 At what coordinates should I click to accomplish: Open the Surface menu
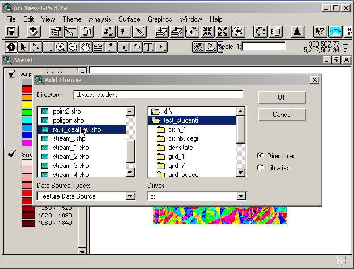coord(130,19)
